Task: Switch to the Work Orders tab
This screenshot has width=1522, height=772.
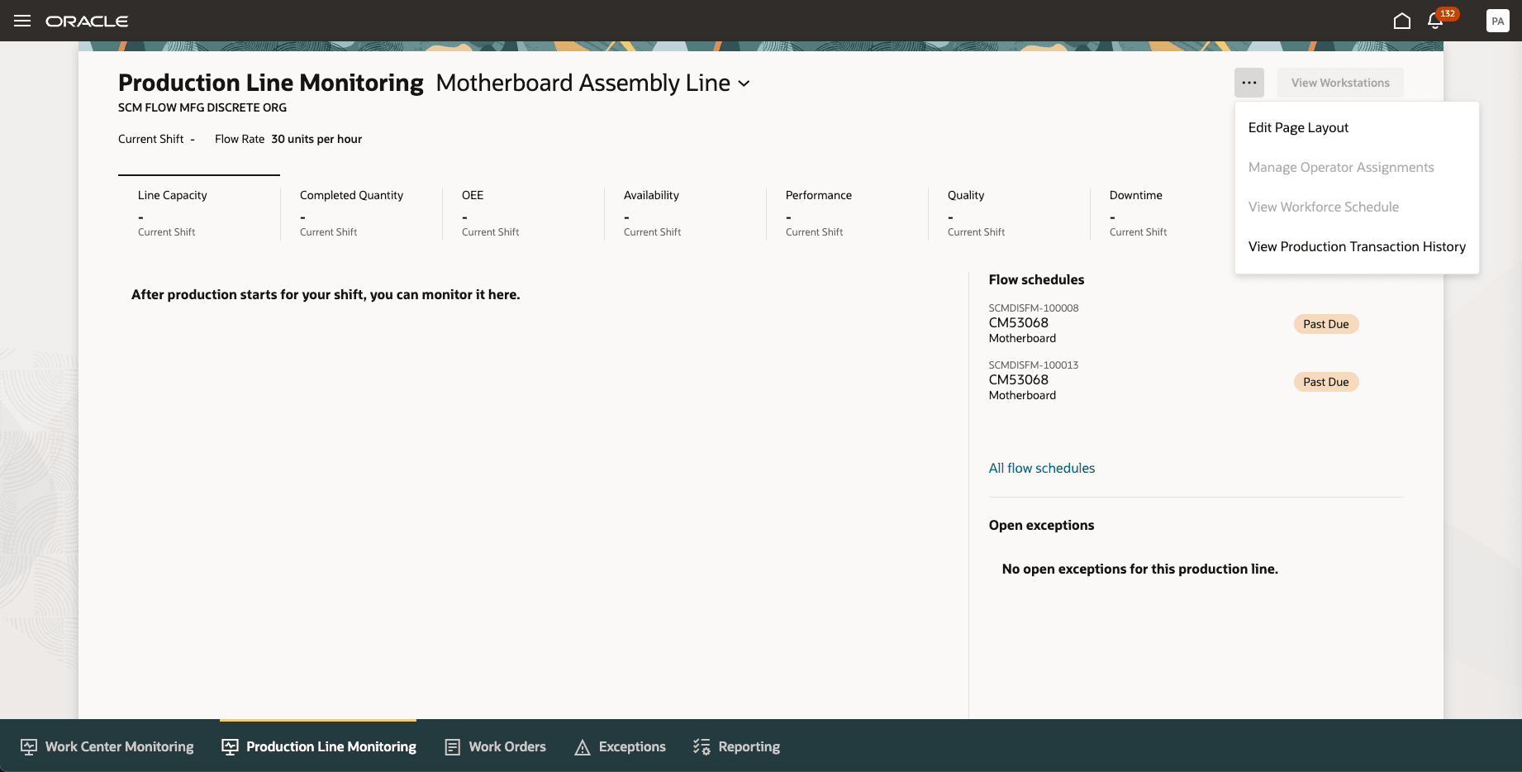Action: pyautogui.click(x=496, y=746)
